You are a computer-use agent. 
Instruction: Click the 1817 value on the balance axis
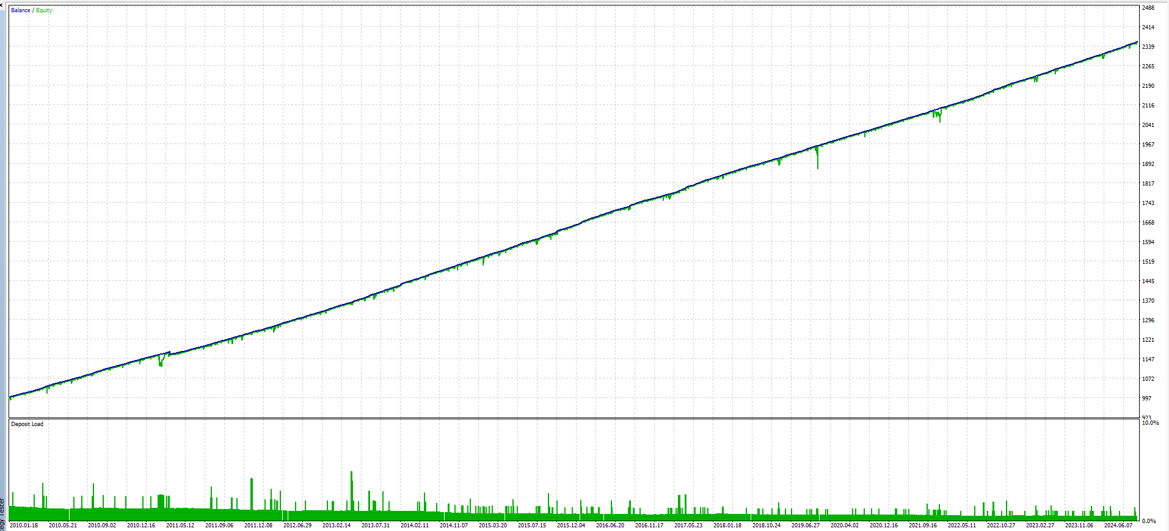tap(1148, 184)
